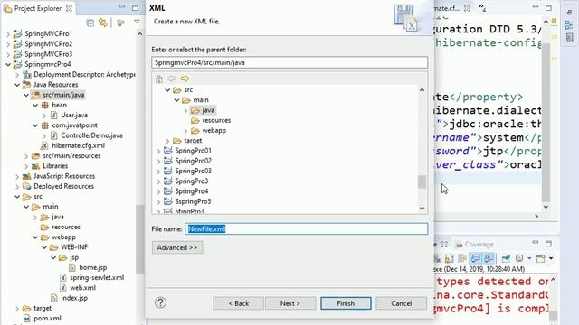Expand src/main/resources in Project Explorer

[26, 156]
